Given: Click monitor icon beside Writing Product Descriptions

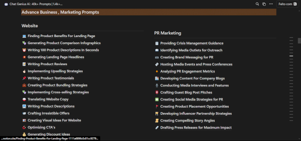Looking at the screenshot, I should pos(24,106).
